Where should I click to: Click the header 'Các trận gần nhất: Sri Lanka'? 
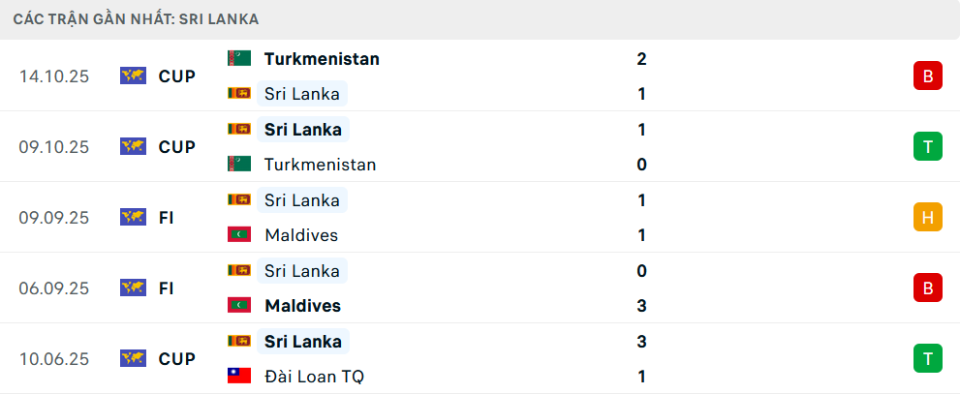pos(136,18)
